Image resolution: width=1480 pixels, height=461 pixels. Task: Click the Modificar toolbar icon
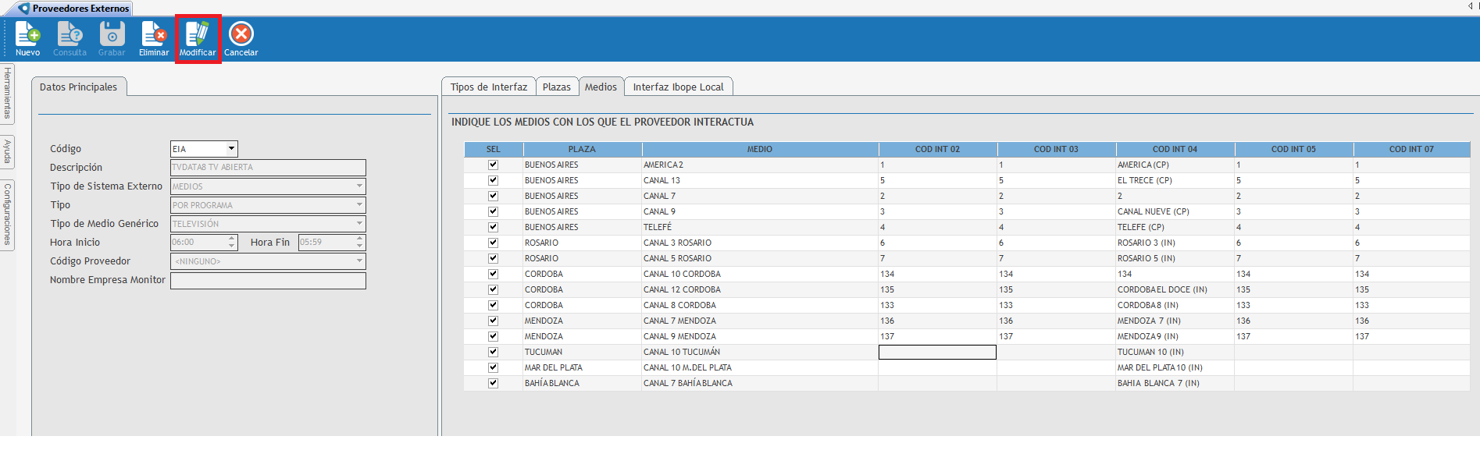[198, 38]
